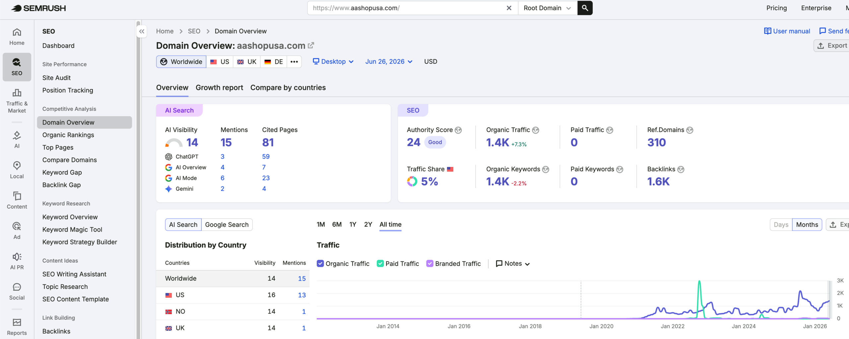Select the 1Y time range
This screenshot has width=849, height=339.
353,225
